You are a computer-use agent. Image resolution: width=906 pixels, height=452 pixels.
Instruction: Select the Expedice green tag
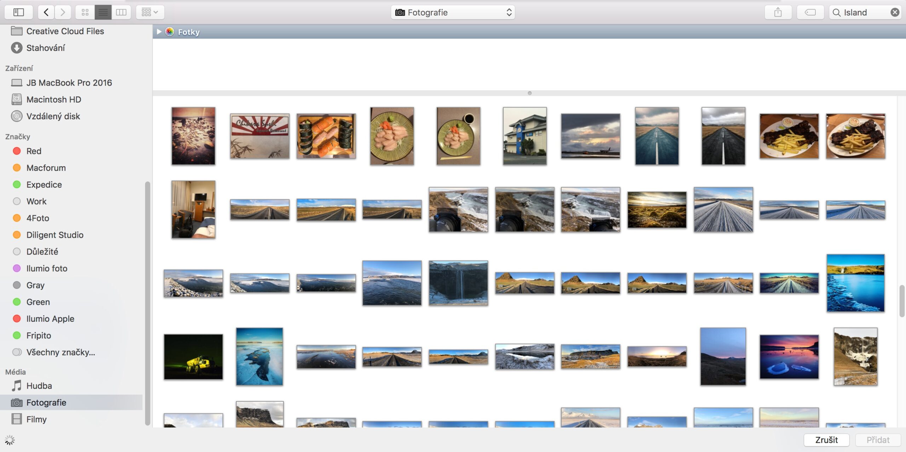pos(44,184)
